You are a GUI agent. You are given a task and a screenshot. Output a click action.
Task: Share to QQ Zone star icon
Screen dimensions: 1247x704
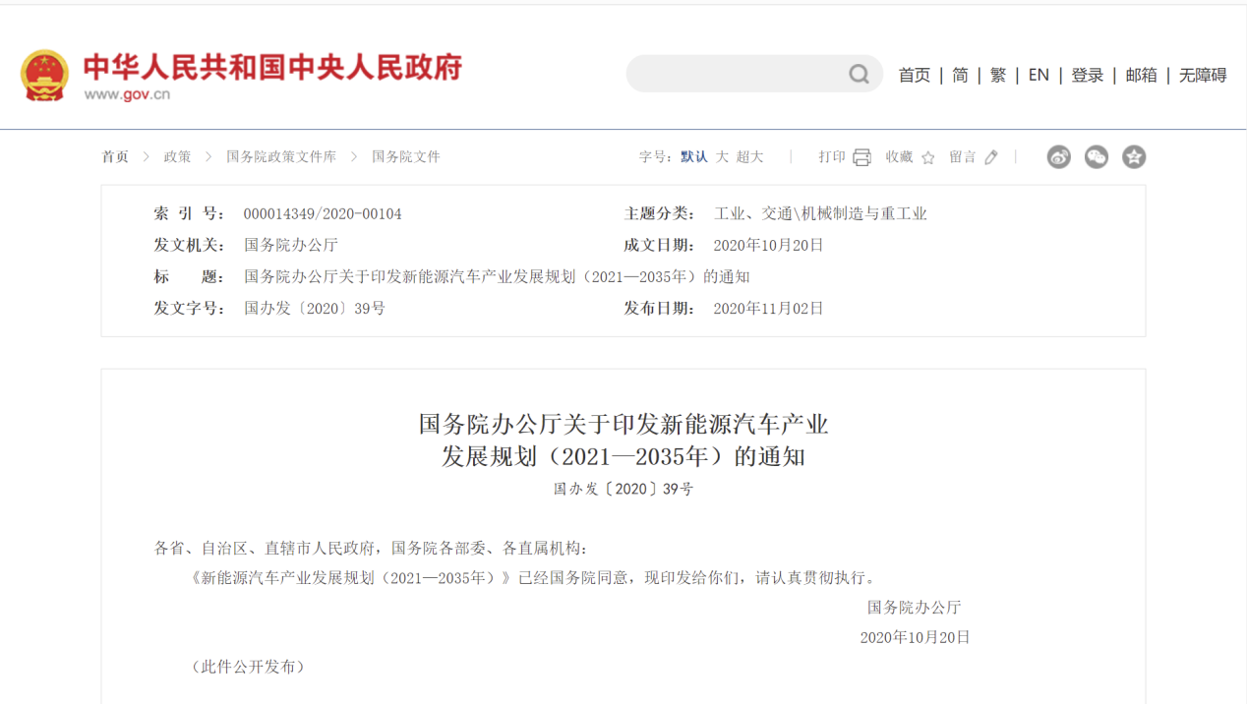pyautogui.click(x=1134, y=157)
